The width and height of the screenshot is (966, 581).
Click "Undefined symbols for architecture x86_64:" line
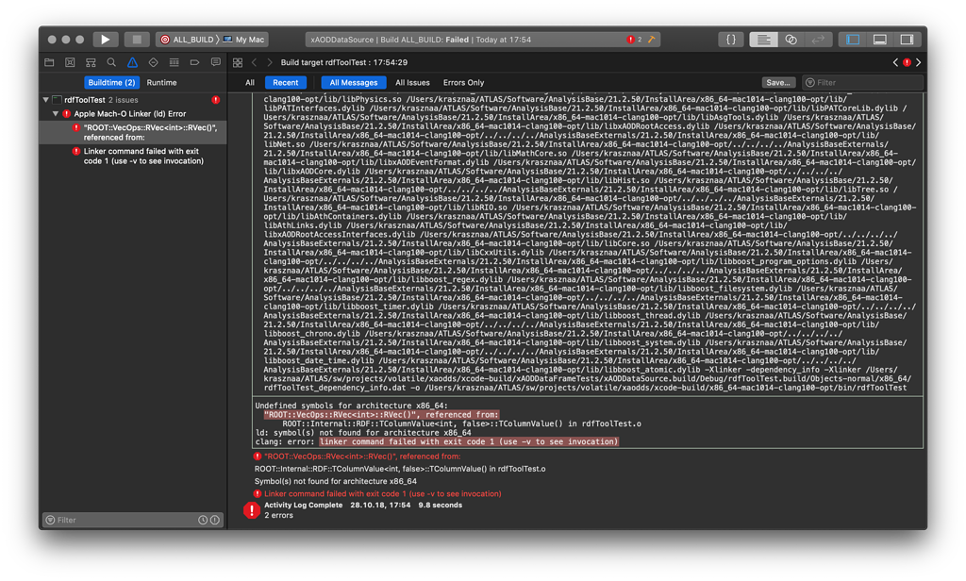coord(352,406)
